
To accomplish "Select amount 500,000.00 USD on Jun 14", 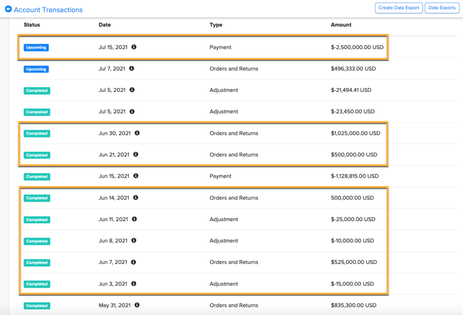I will (352, 198).
